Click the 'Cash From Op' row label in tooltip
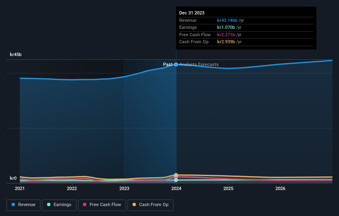This screenshot has height=216, width=339. point(194,42)
